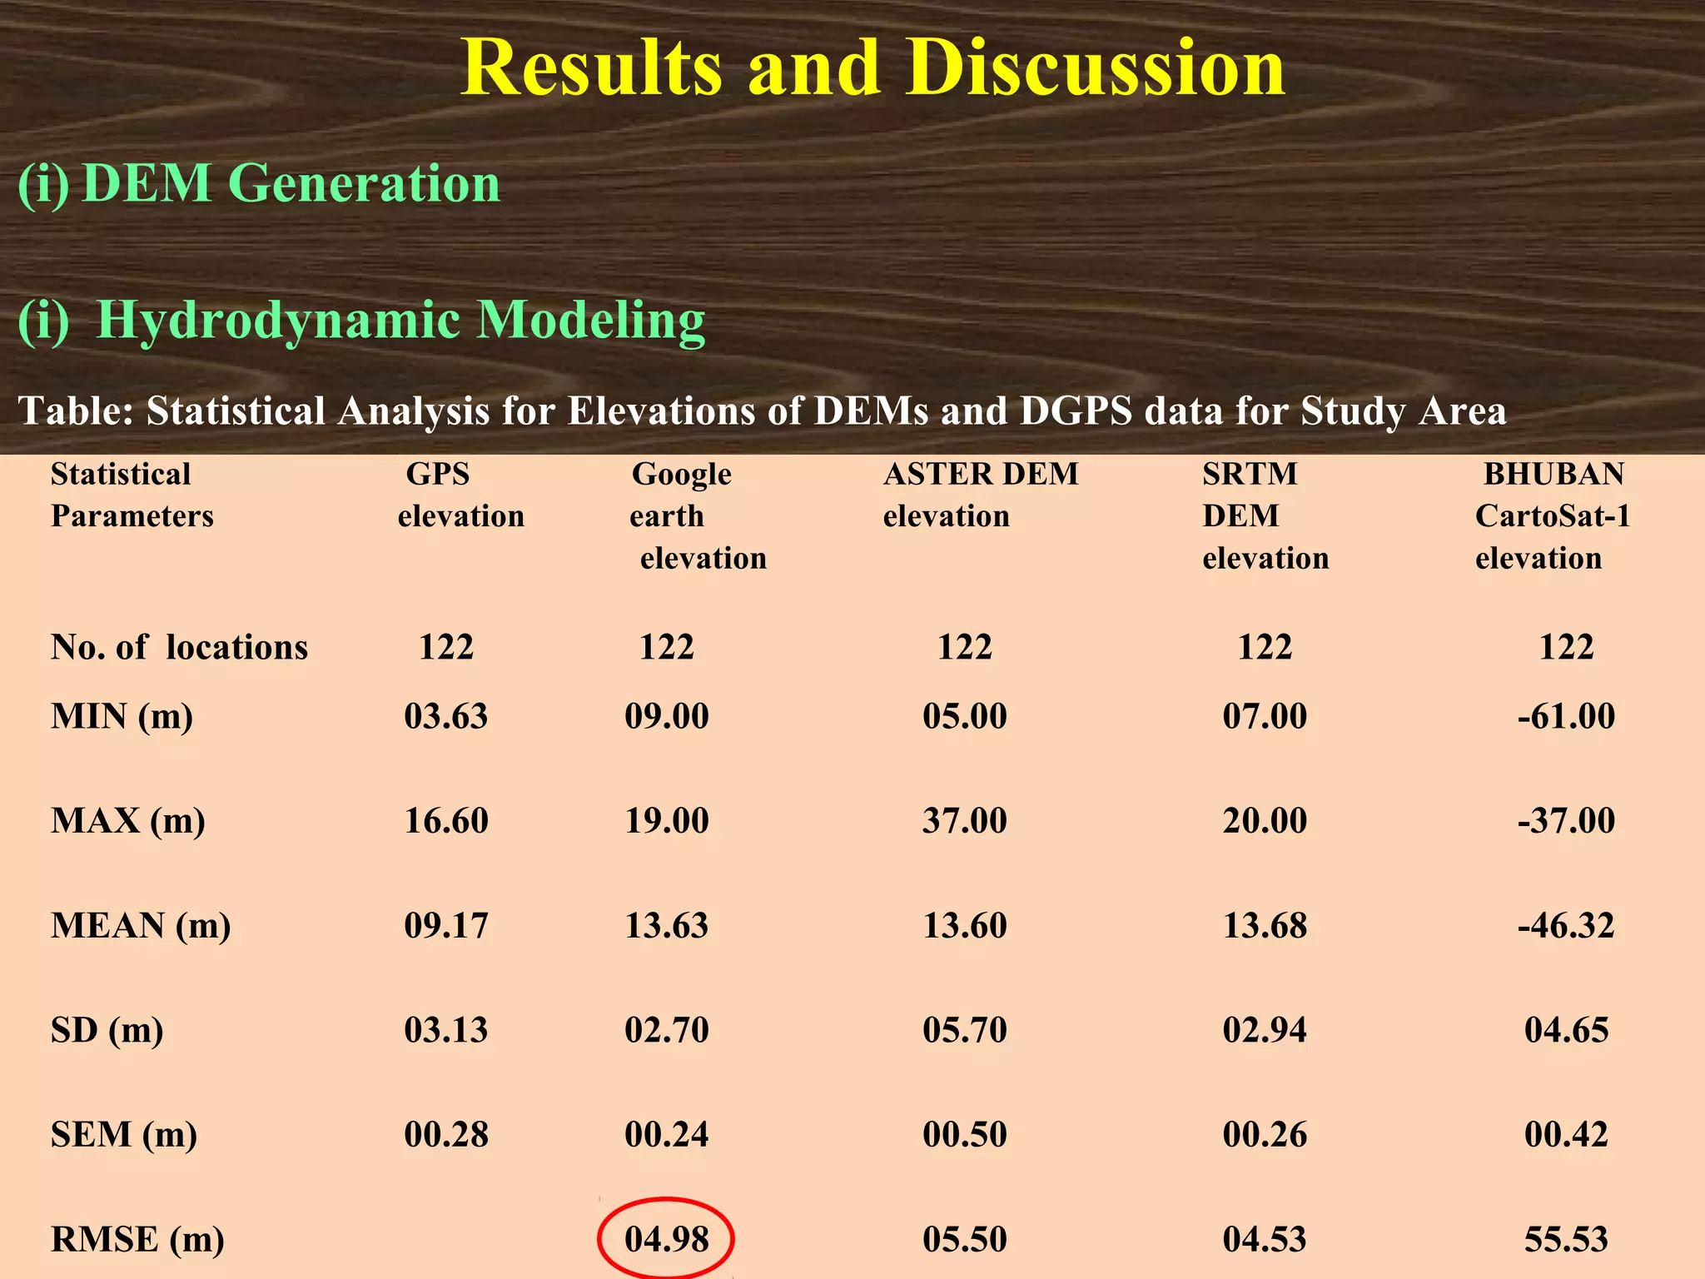Select the 'No. of locations' row label
The image size is (1705, 1279).
[179, 648]
